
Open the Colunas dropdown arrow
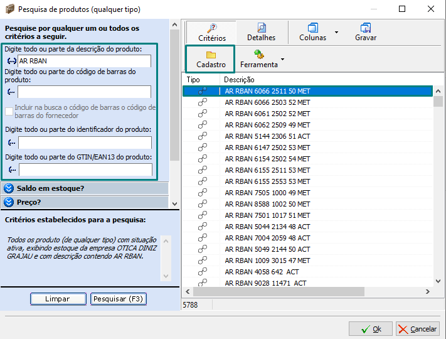click(336, 32)
